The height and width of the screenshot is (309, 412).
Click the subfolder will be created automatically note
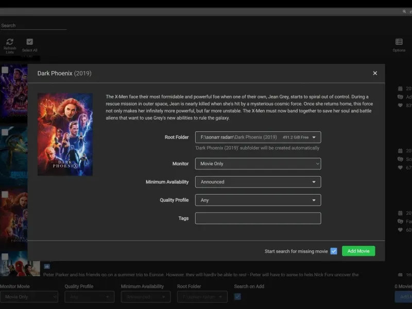pyautogui.click(x=257, y=148)
